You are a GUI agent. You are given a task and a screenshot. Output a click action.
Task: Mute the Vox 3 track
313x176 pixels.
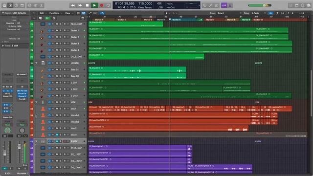pyautogui.click(x=57, y=135)
